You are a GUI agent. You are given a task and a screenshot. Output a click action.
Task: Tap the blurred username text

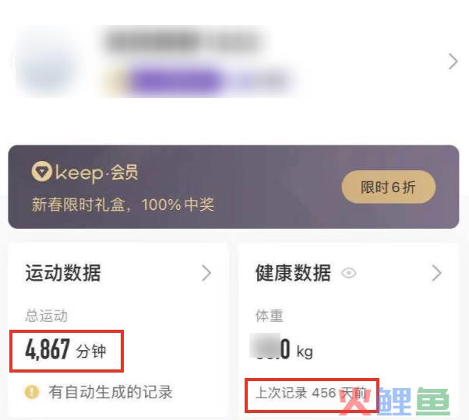[x=182, y=42]
